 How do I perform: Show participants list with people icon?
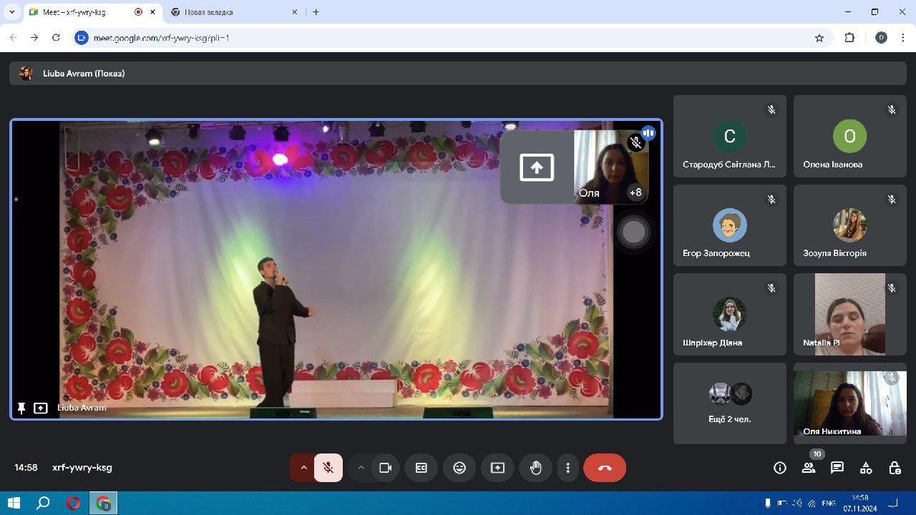tap(809, 468)
